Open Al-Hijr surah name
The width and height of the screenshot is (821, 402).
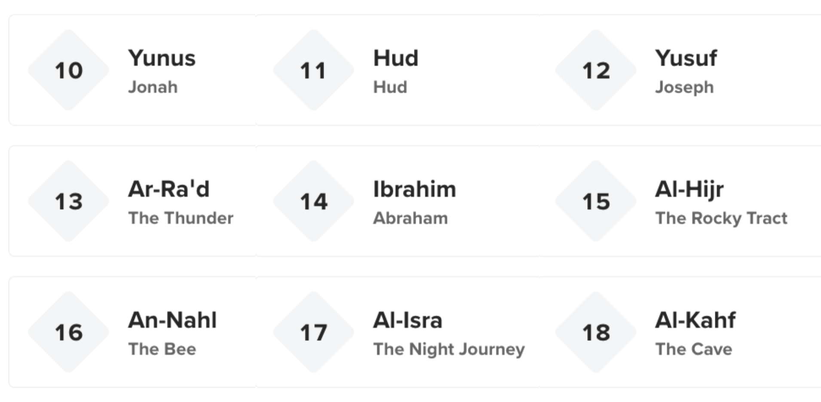click(689, 189)
